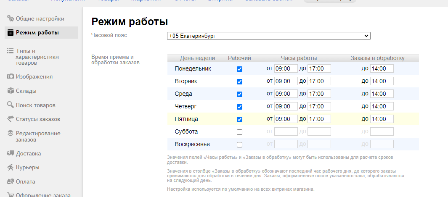
Task: Click the list icon for Типы и характеристики товаров
Action: (11, 51)
